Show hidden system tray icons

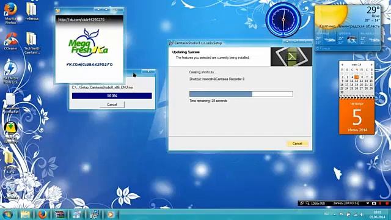pyautogui.click(x=334, y=215)
